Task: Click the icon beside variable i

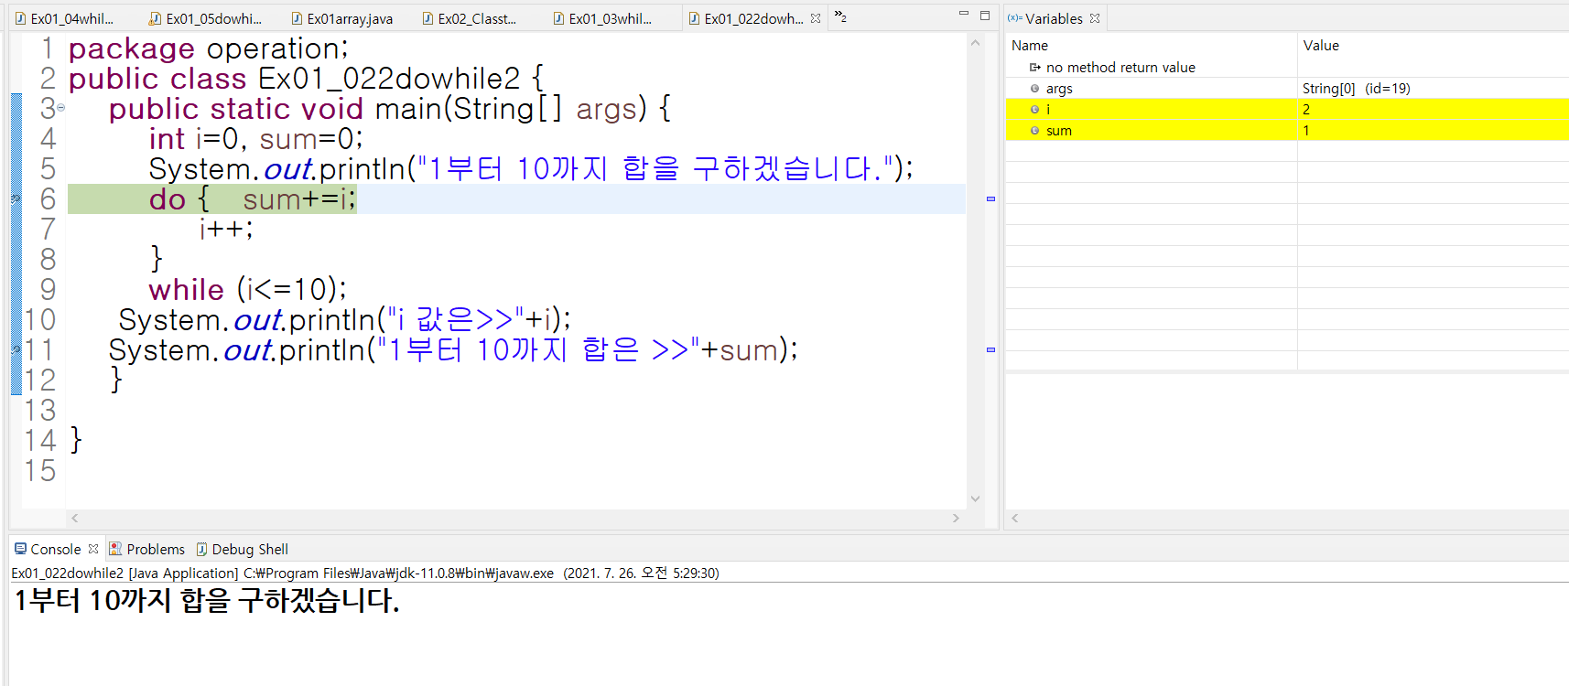Action: click(x=1035, y=109)
